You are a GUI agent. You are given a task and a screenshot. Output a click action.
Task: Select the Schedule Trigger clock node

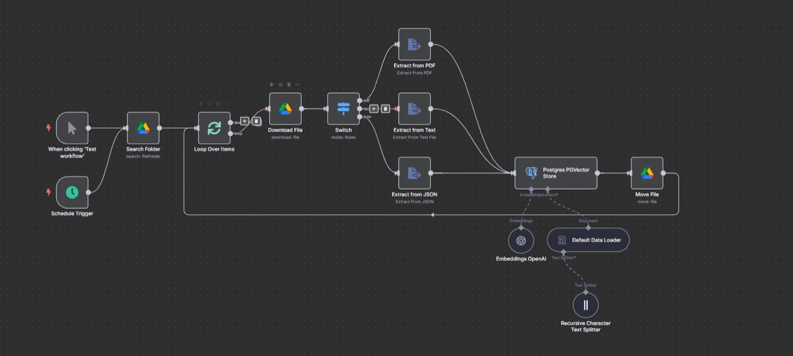tap(72, 192)
